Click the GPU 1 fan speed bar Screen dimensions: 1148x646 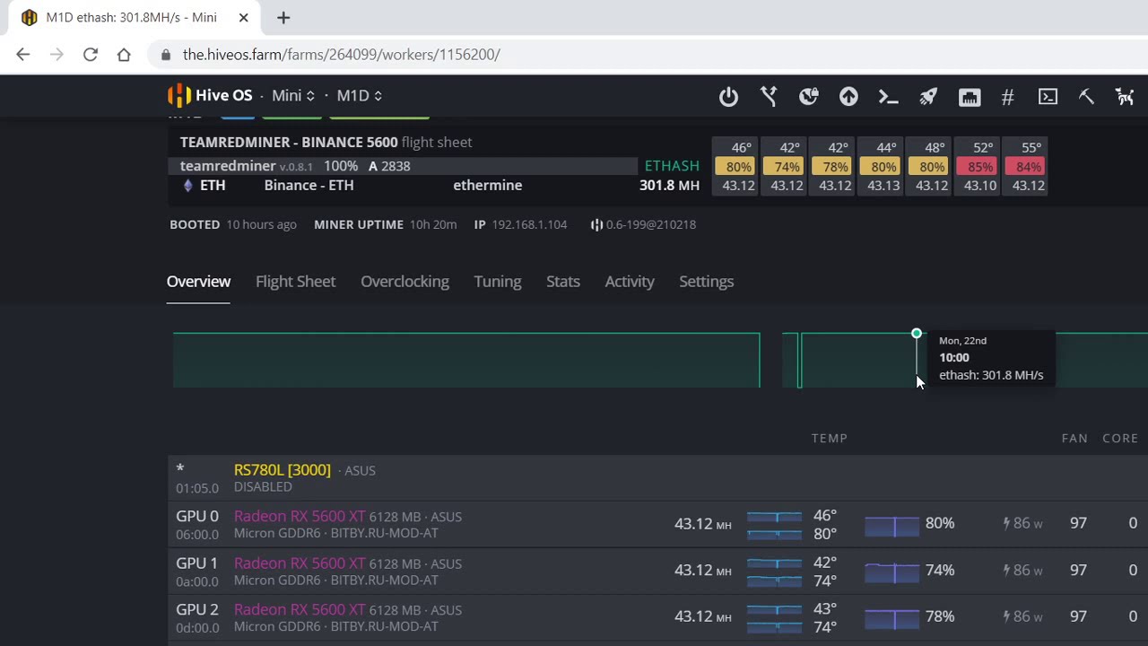[x=891, y=571]
